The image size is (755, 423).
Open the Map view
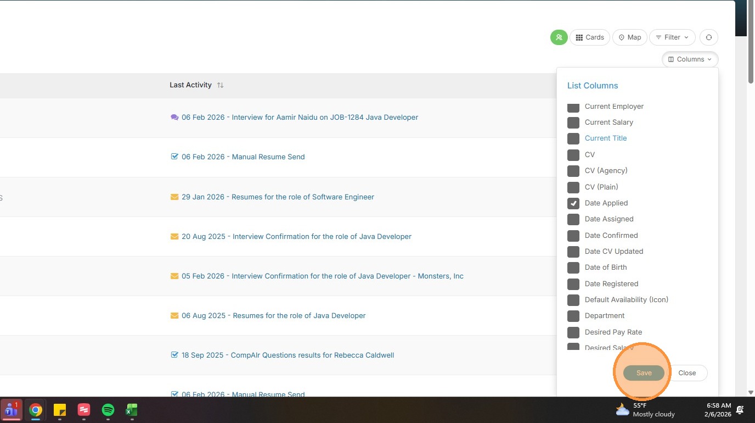click(630, 37)
